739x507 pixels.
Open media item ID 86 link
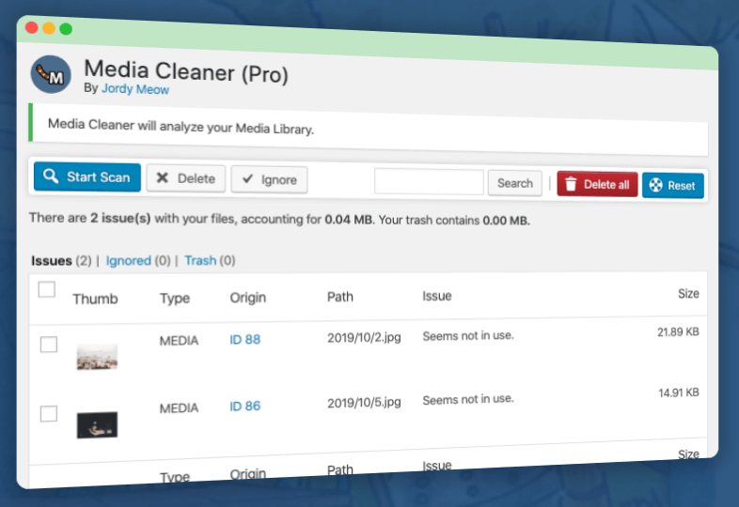click(244, 406)
